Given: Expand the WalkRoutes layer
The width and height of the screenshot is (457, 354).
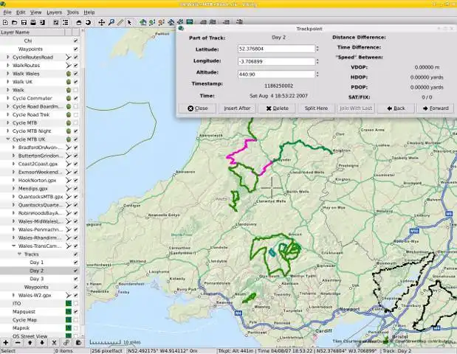Looking at the screenshot, I should click(x=8, y=65).
